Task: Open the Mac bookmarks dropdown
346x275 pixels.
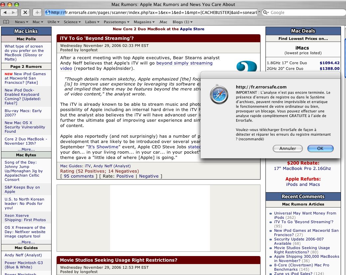Action: pos(38,22)
